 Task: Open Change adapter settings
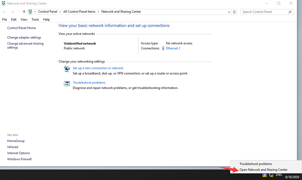pos(24,38)
